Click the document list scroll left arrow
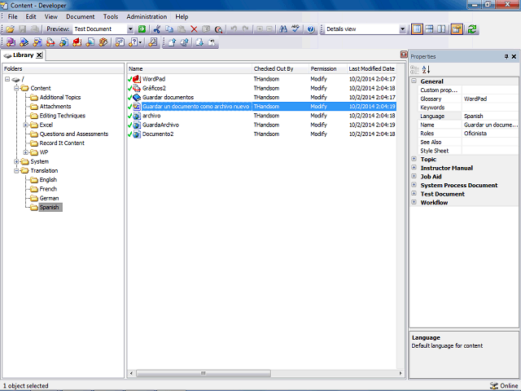Screen dimensions: 521x391 [x=131, y=373]
